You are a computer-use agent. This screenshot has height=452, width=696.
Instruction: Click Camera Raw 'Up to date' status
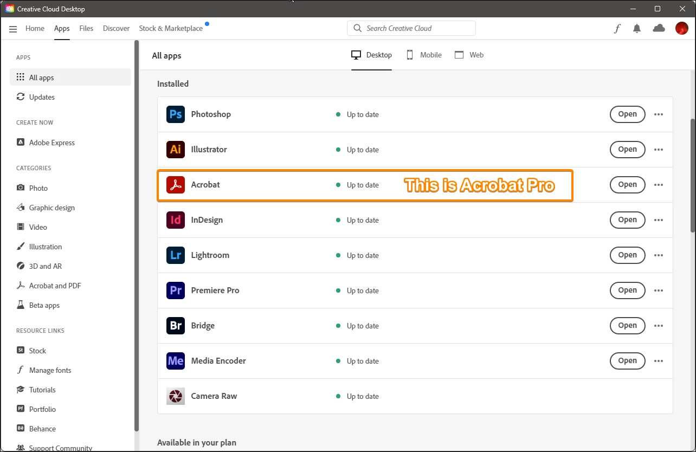[358, 396]
